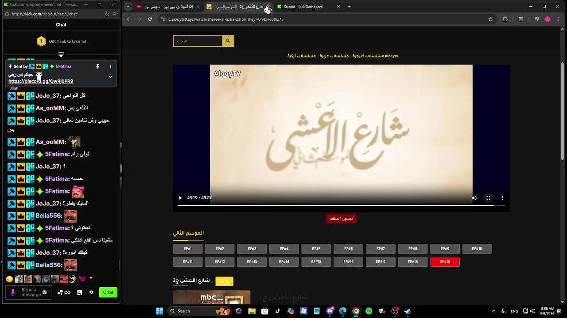The image size is (567, 318).
Task: Expand the gift leaderboard arrow below banner
Action: [61, 55]
